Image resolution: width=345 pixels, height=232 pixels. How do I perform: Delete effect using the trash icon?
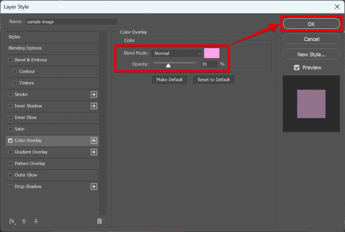pos(99,221)
